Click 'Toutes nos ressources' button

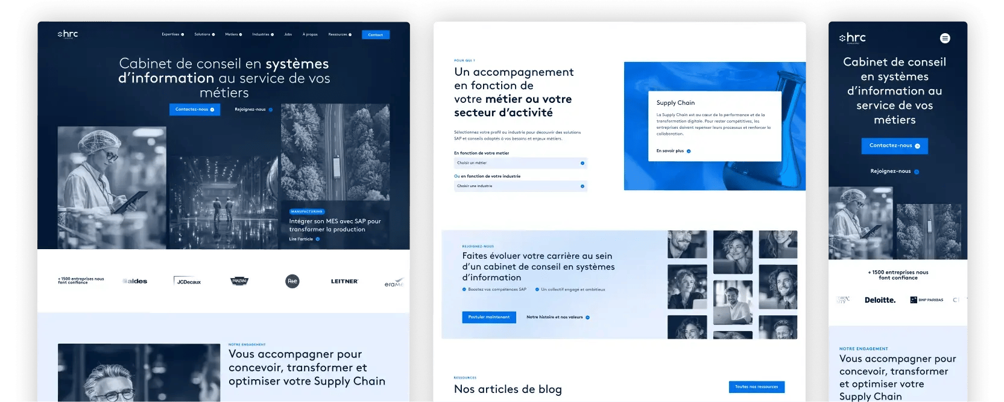[757, 387]
